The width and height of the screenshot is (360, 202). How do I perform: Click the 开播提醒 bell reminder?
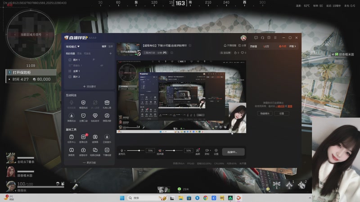(x=230, y=45)
